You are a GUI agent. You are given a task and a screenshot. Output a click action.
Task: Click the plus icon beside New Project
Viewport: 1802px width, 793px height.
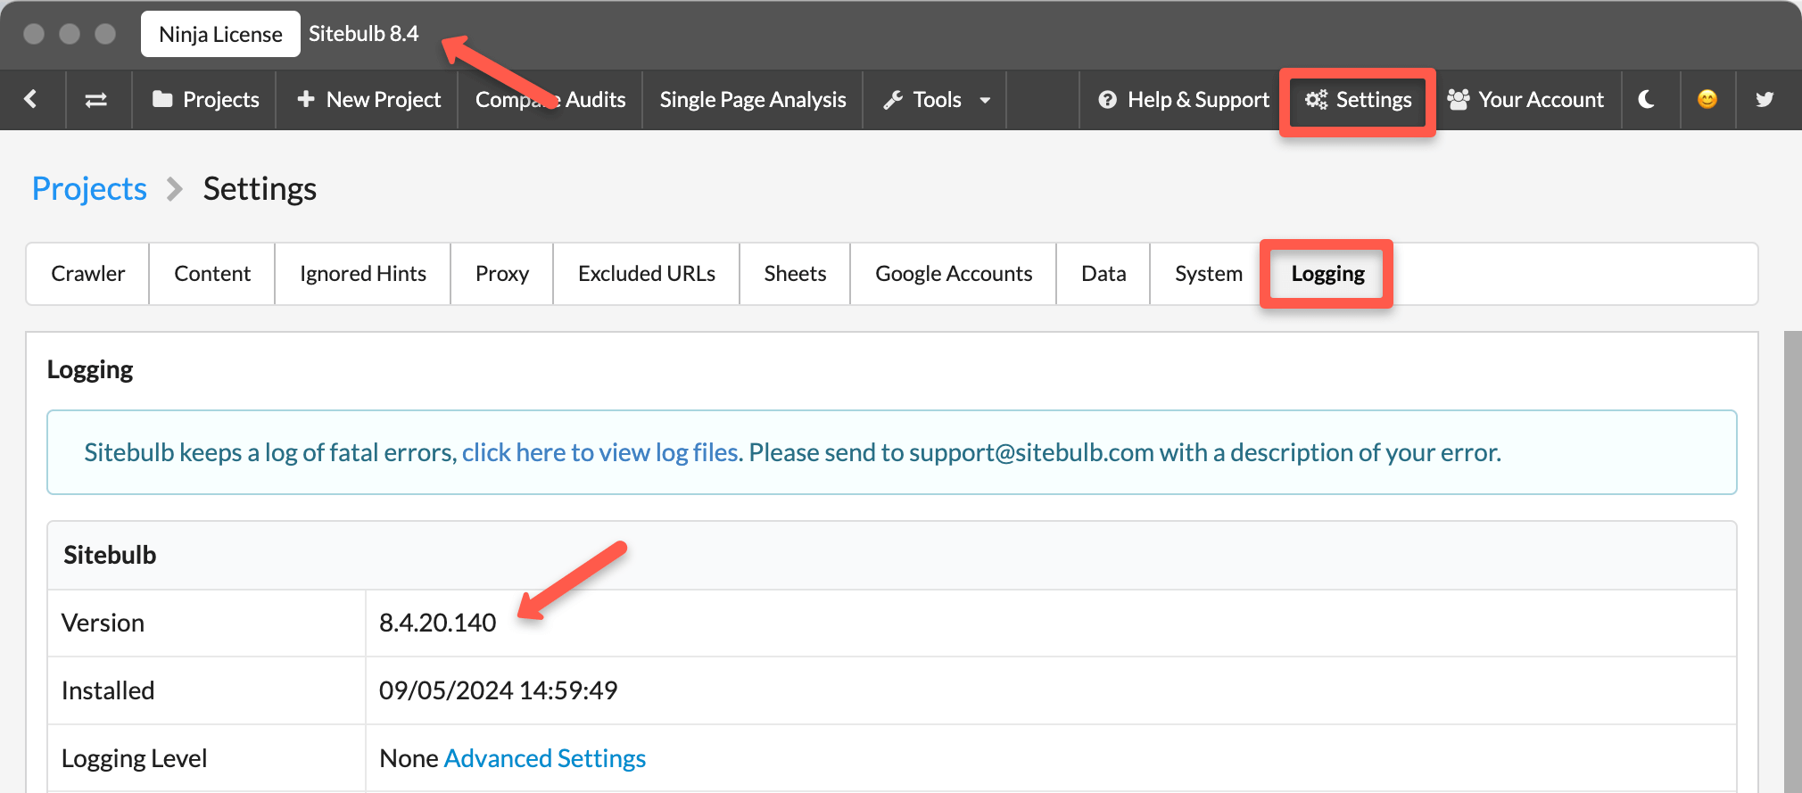click(x=306, y=99)
